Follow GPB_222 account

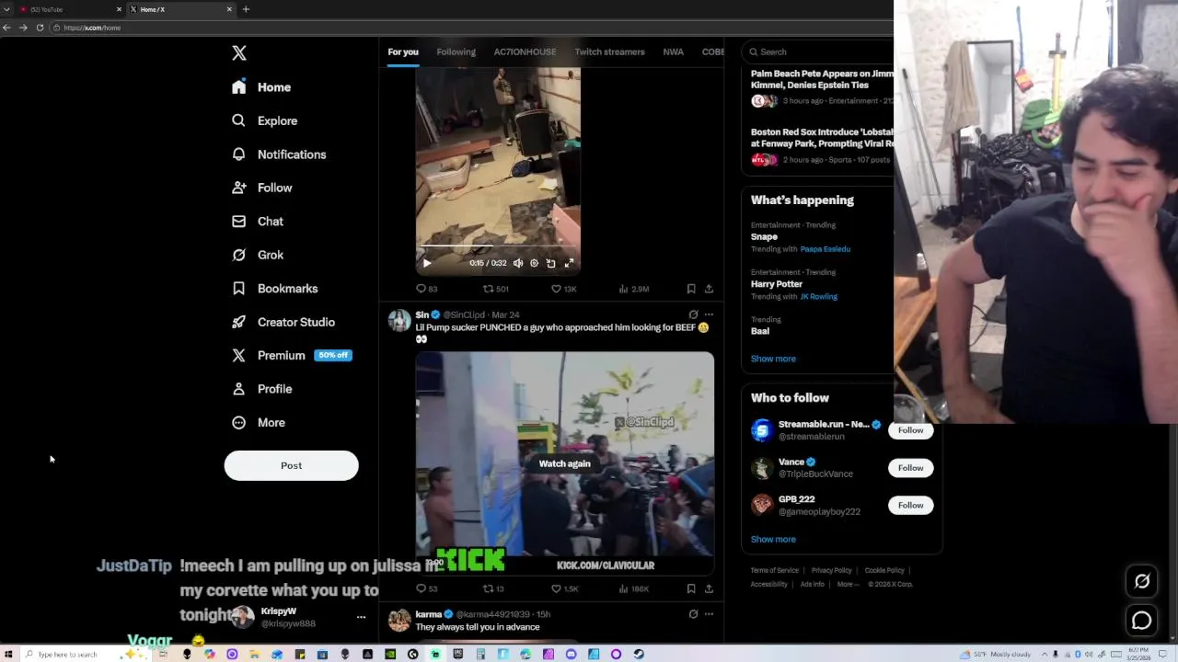910,505
